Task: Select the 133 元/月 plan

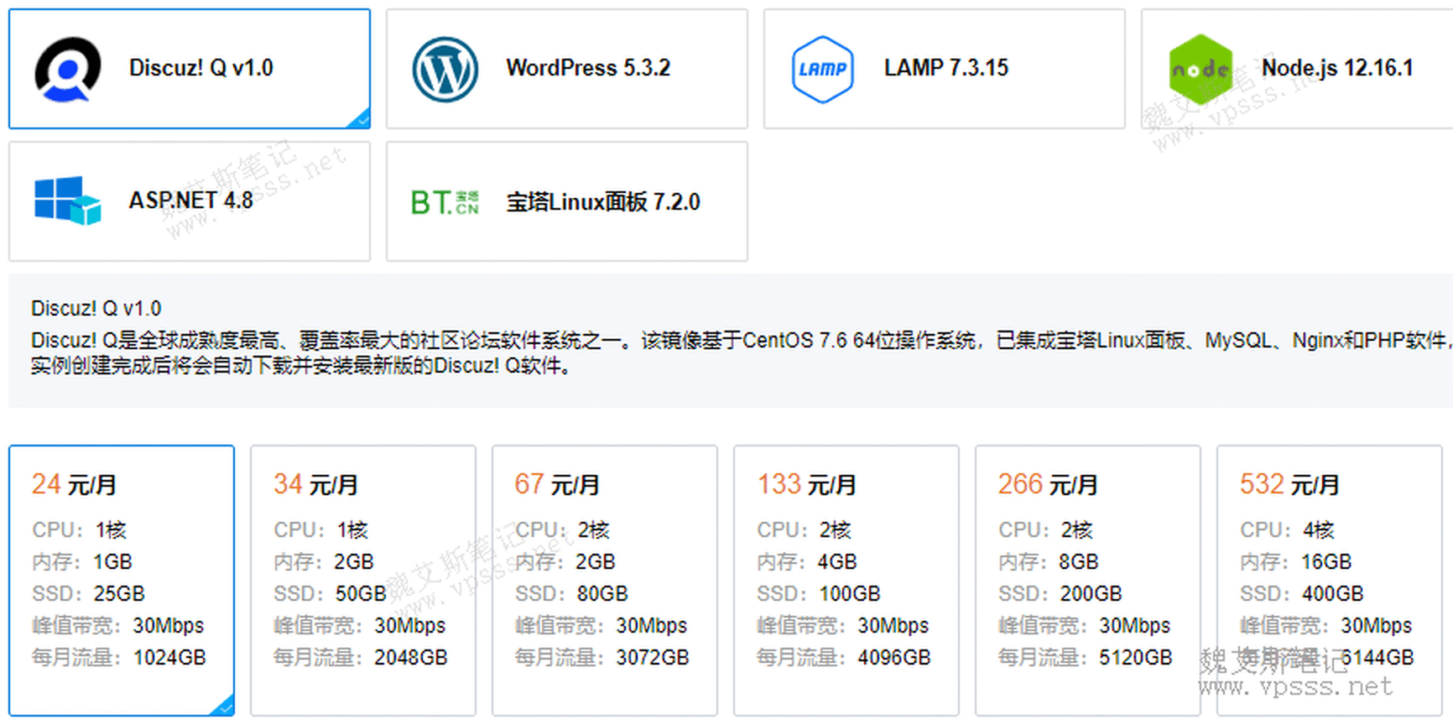Action: 846,581
